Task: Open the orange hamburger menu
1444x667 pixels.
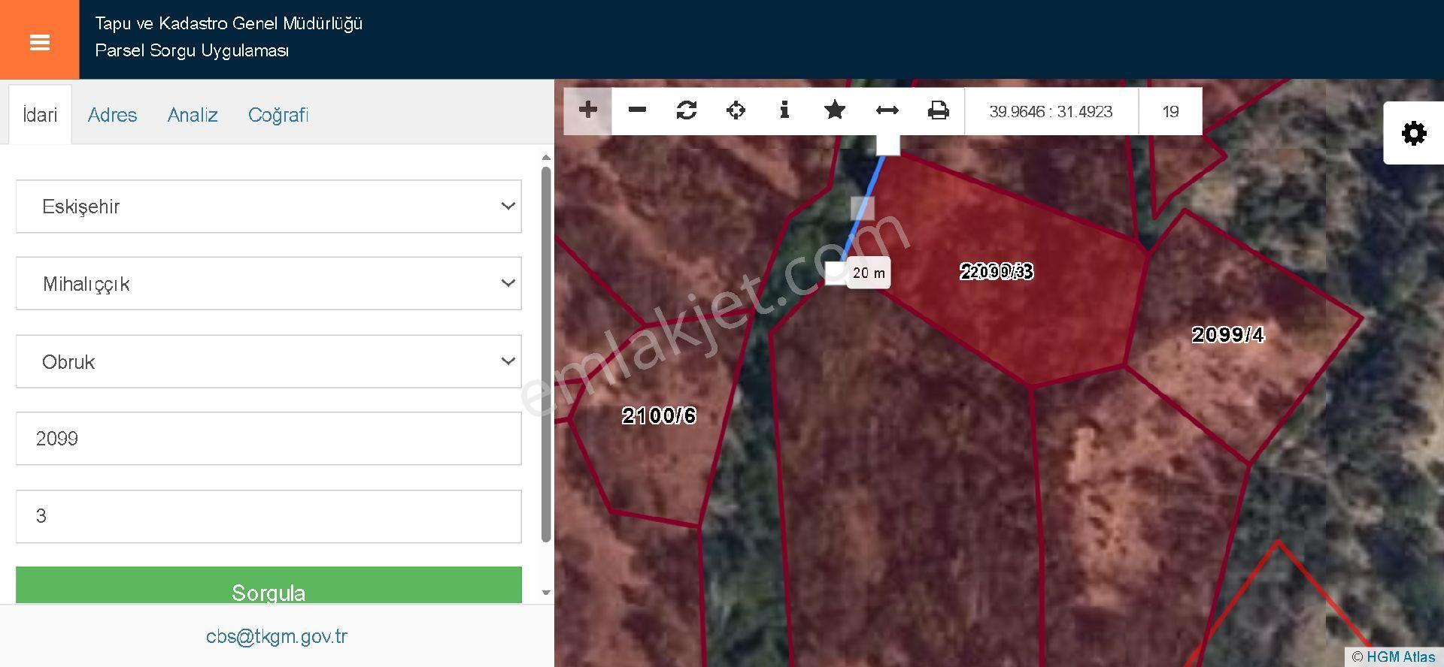Action: pyautogui.click(x=39, y=40)
